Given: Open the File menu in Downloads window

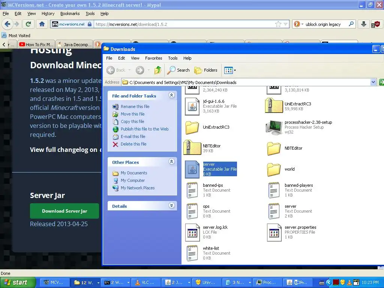Looking at the screenshot, I should [x=109, y=58].
